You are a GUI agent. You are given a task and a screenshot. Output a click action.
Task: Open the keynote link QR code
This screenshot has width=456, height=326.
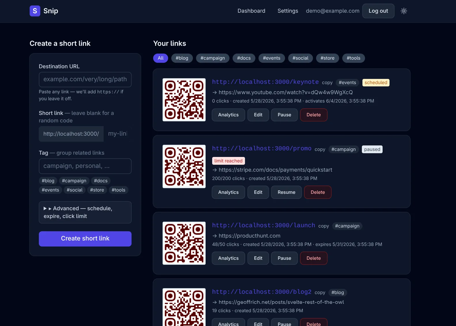(184, 100)
